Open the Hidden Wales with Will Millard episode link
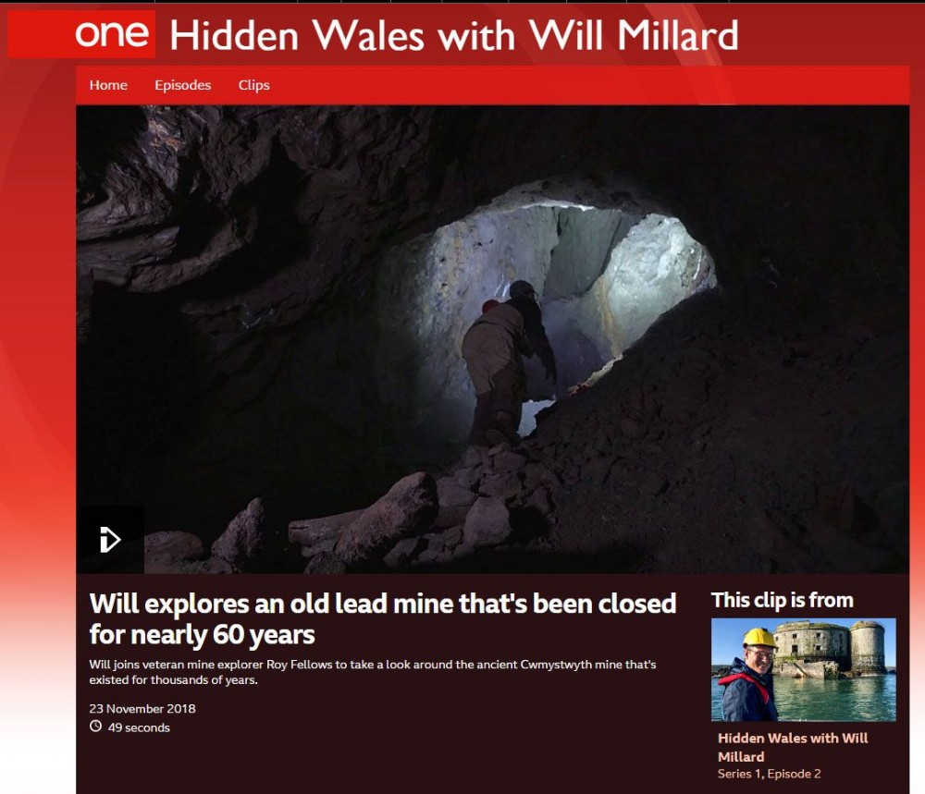The width and height of the screenshot is (925, 794). coord(793,747)
